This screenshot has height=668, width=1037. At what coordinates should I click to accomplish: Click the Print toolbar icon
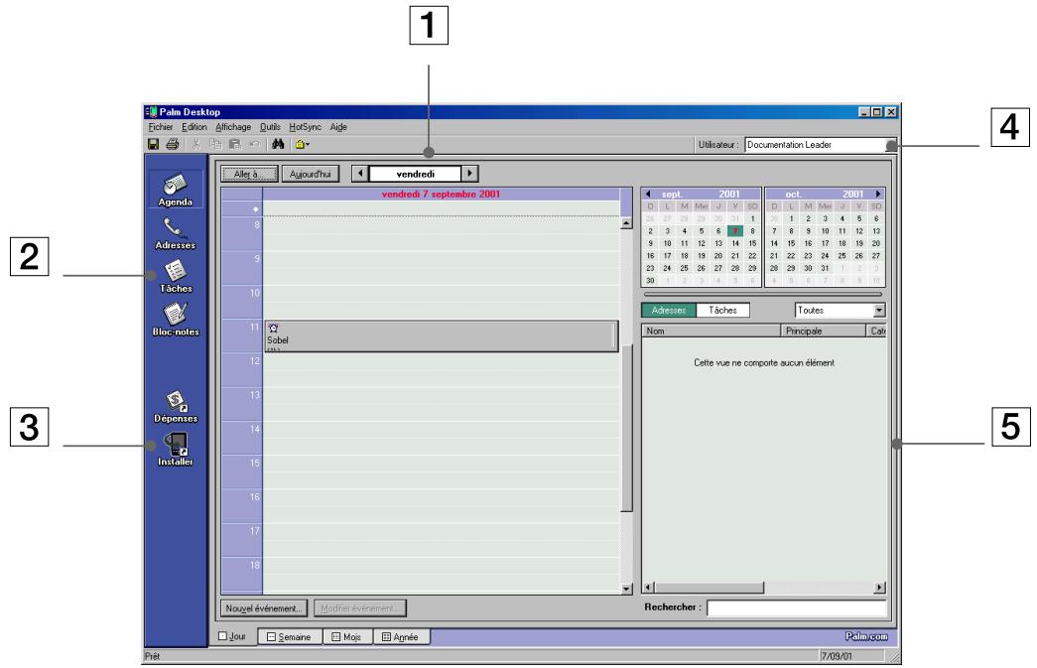[173, 144]
